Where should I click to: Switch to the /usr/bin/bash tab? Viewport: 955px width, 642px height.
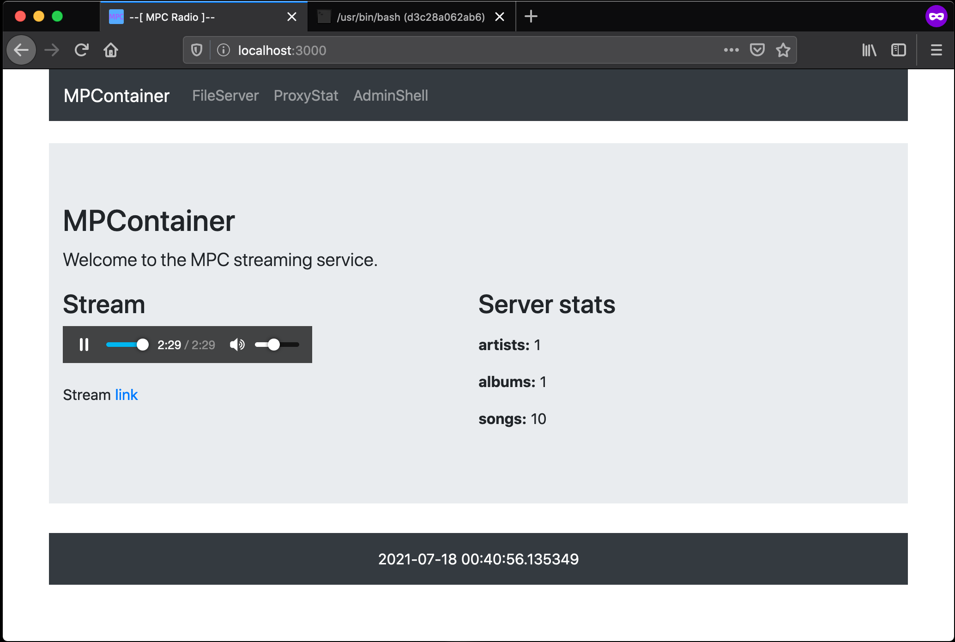[411, 17]
